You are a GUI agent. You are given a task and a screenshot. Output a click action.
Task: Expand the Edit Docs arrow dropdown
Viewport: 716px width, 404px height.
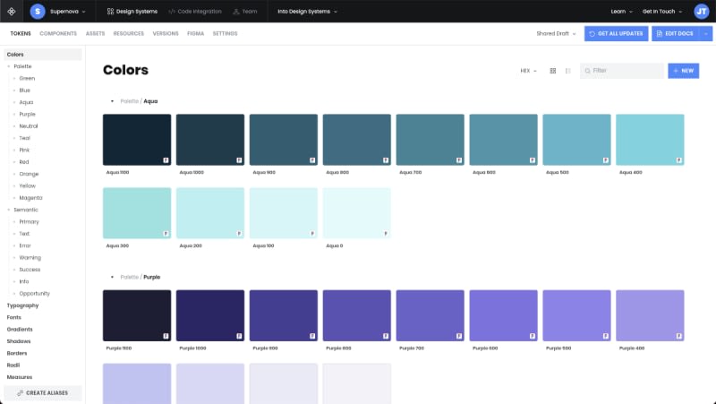point(706,33)
